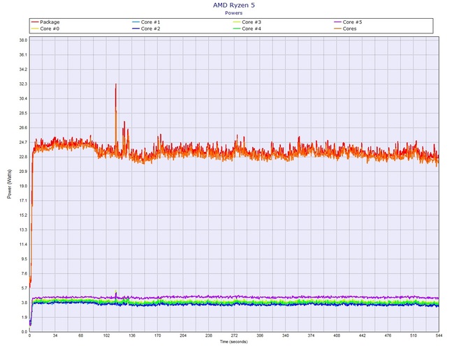Select the Core #2 legend label
Viewport: 468px width, 350px height.
(150, 29)
